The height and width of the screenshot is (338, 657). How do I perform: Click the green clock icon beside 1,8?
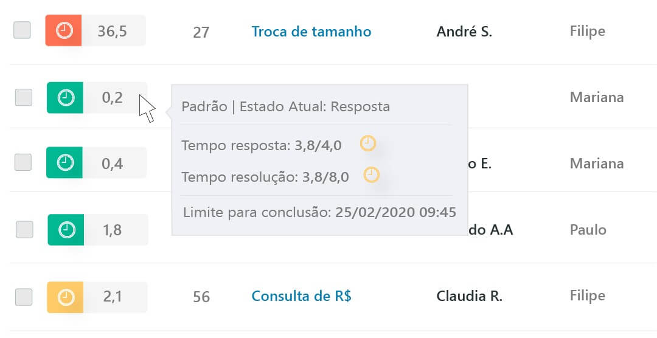(66, 230)
